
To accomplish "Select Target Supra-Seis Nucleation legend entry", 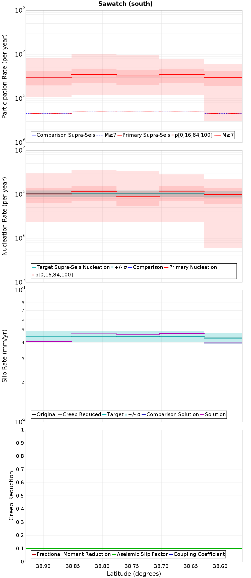I will click(71, 267).
